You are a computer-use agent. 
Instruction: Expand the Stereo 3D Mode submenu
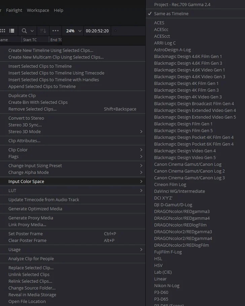point(73,131)
